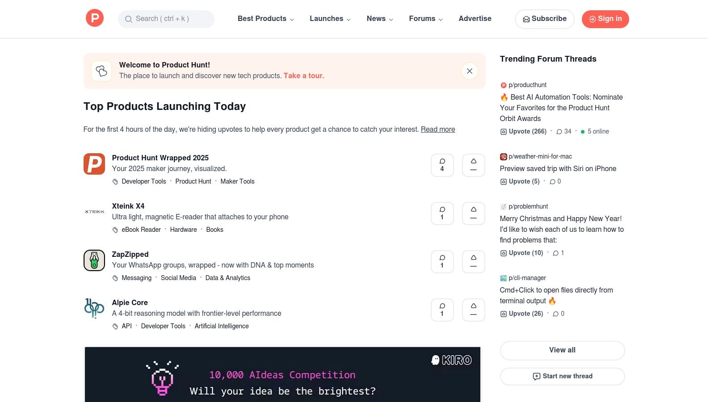This screenshot has height=402, width=715.
Task: Upvote the Xteink X4 launch
Action: 473,213
